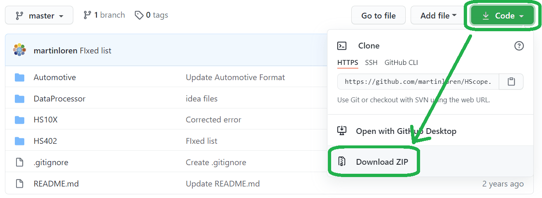Click the .gitignore file icon
542x198 pixels.
point(19,162)
